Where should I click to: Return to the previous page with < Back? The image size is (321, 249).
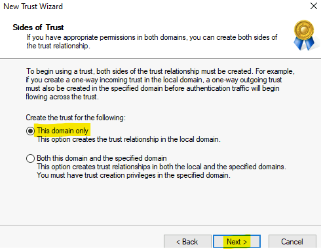click(187, 241)
